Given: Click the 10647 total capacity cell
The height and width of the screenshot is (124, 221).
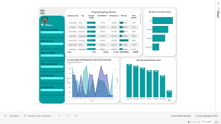Looking at the screenshot, I should [x=134, y=23].
